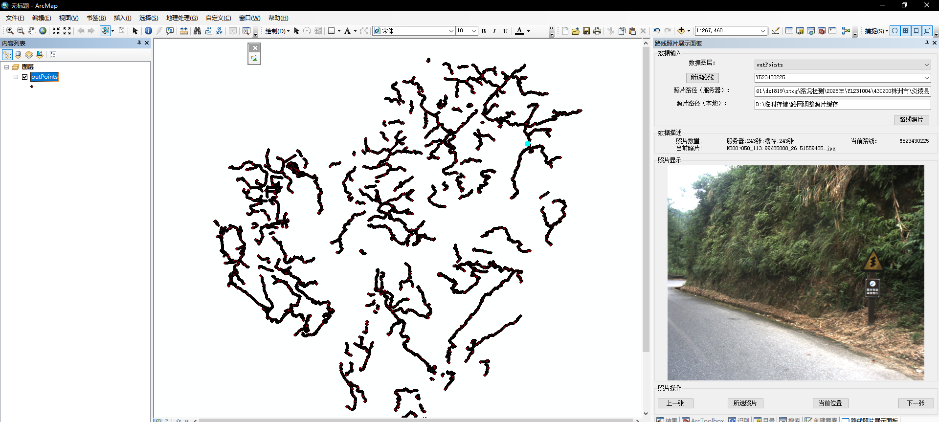Click the Fixed Zoom In icon

pos(56,31)
